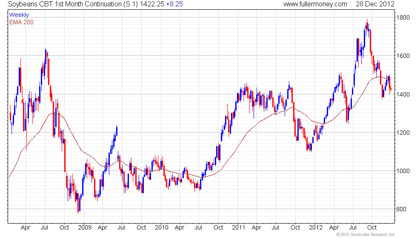Image resolution: width=417 pixels, height=238 pixels.
Task: Click the +8.25 price change value
Action: point(175,4)
